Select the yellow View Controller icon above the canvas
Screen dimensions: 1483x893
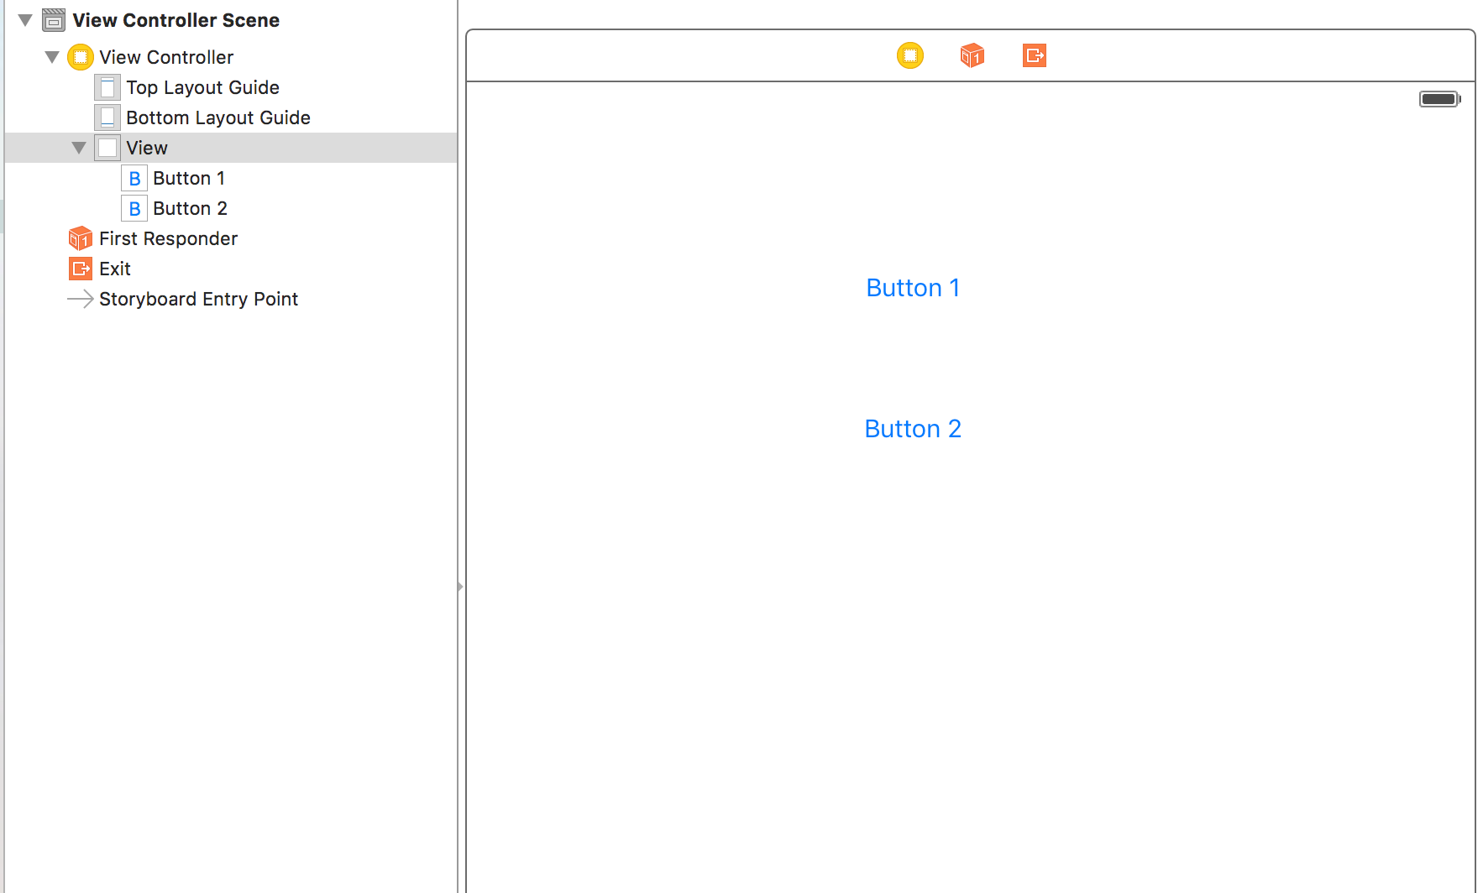(910, 55)
